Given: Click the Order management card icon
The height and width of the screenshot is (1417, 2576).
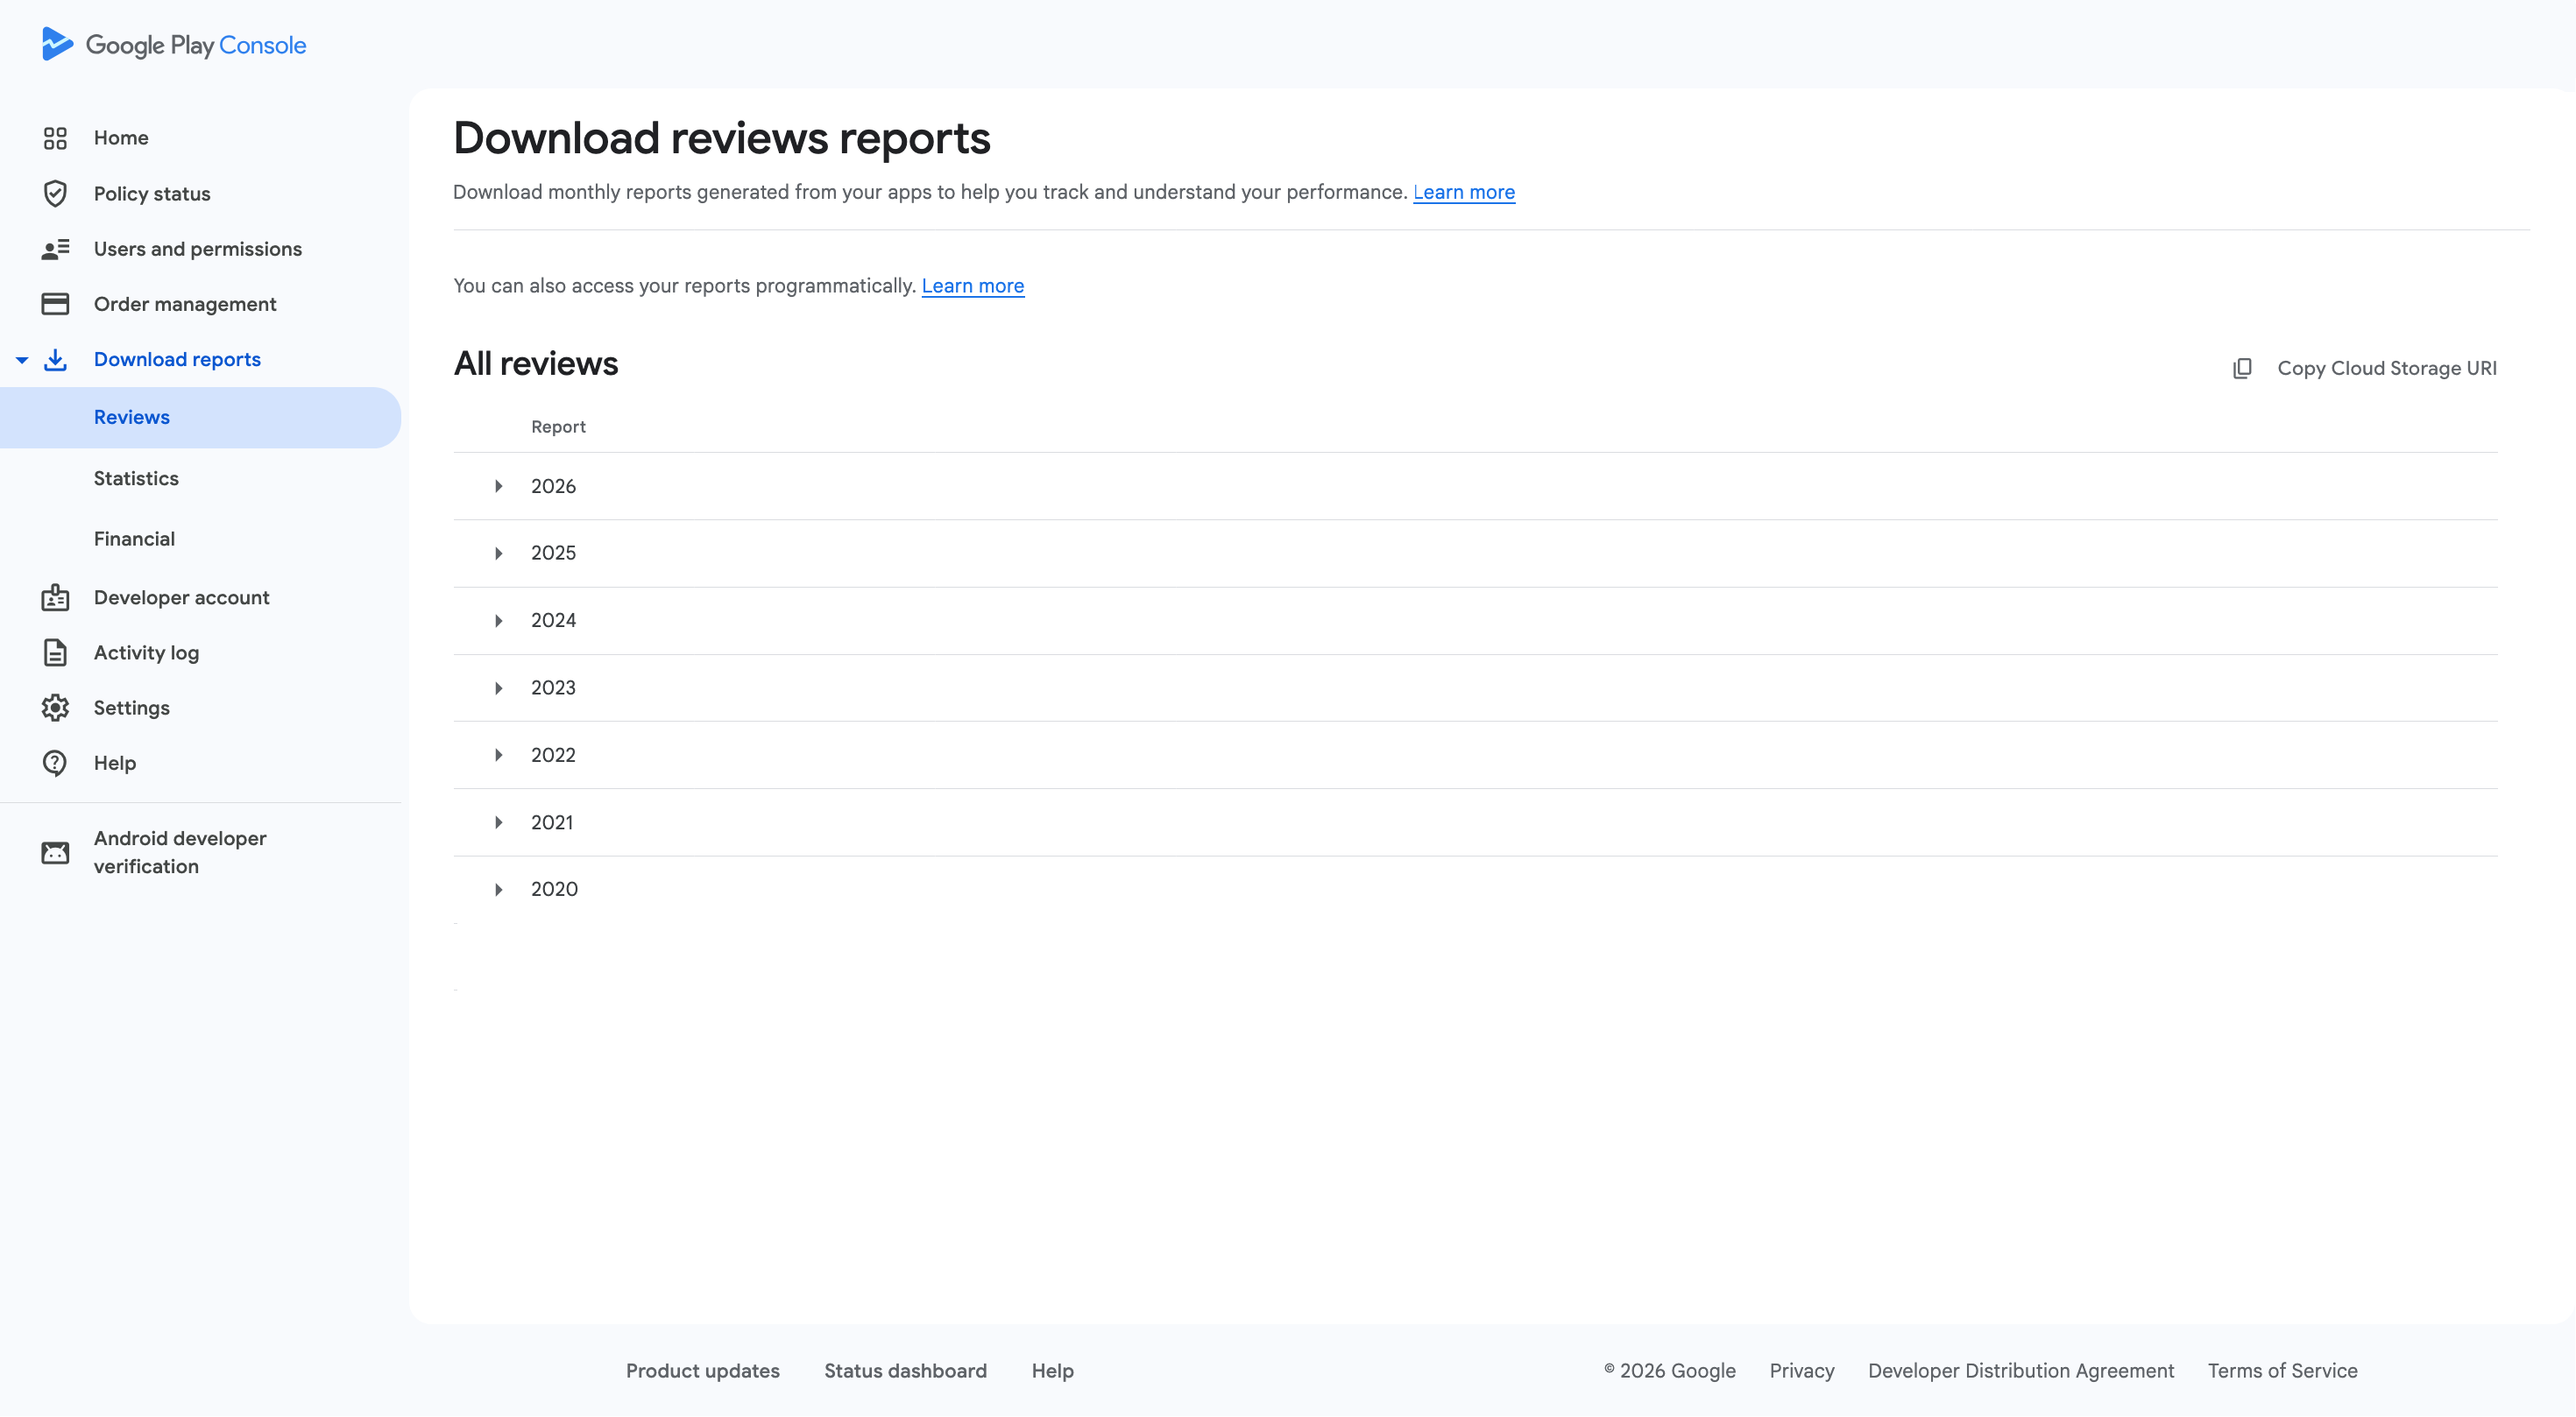Looking at the screenshot, I should click(55, 304).
